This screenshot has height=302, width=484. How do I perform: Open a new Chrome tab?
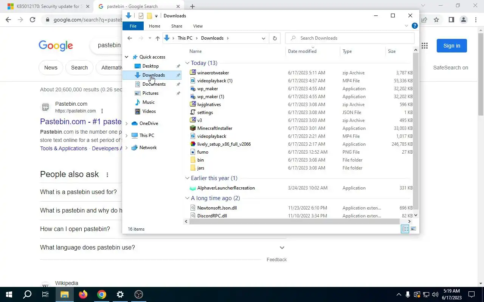pyautogui.click(x=192, y=6)
